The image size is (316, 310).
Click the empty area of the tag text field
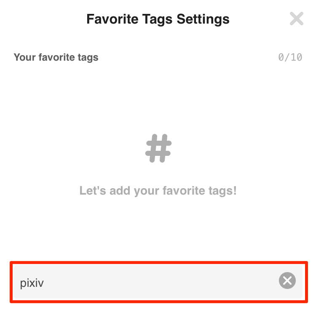pos(161,282)
